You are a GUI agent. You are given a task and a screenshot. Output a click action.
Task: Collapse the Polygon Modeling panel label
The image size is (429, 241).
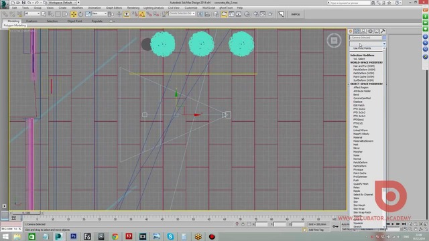(15, 25)
